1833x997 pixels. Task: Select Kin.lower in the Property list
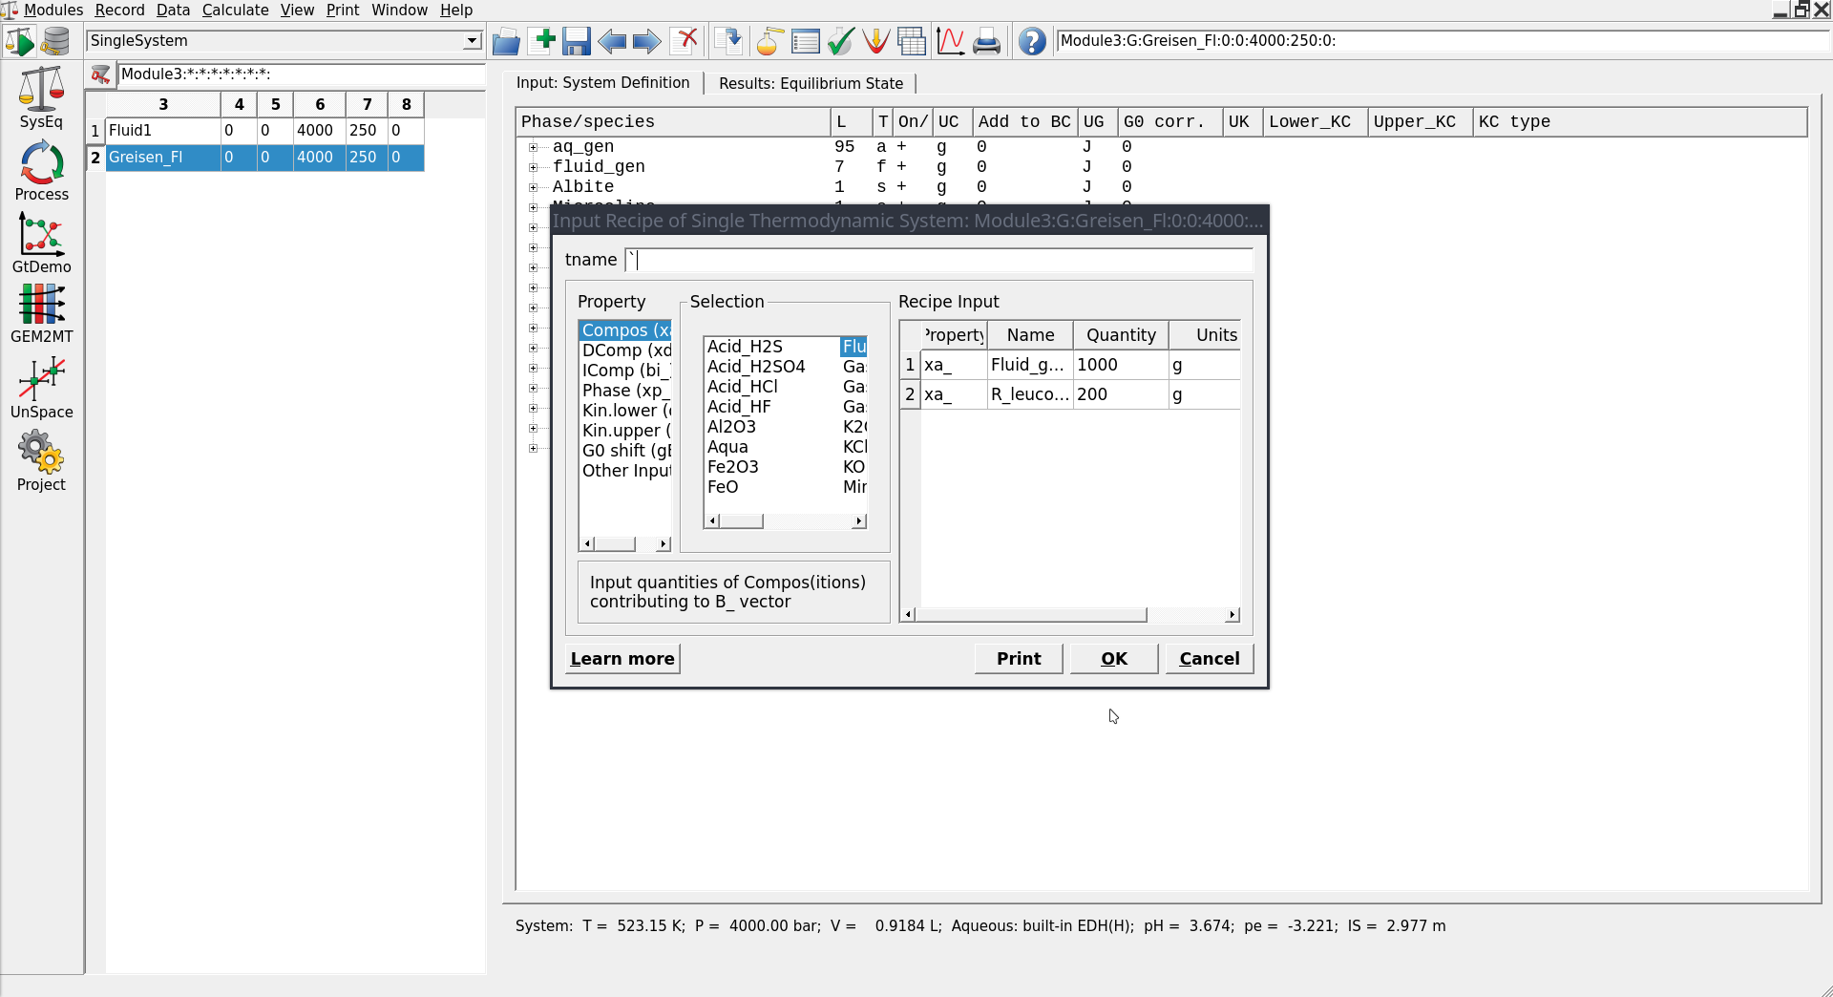[x=626, y=411]
